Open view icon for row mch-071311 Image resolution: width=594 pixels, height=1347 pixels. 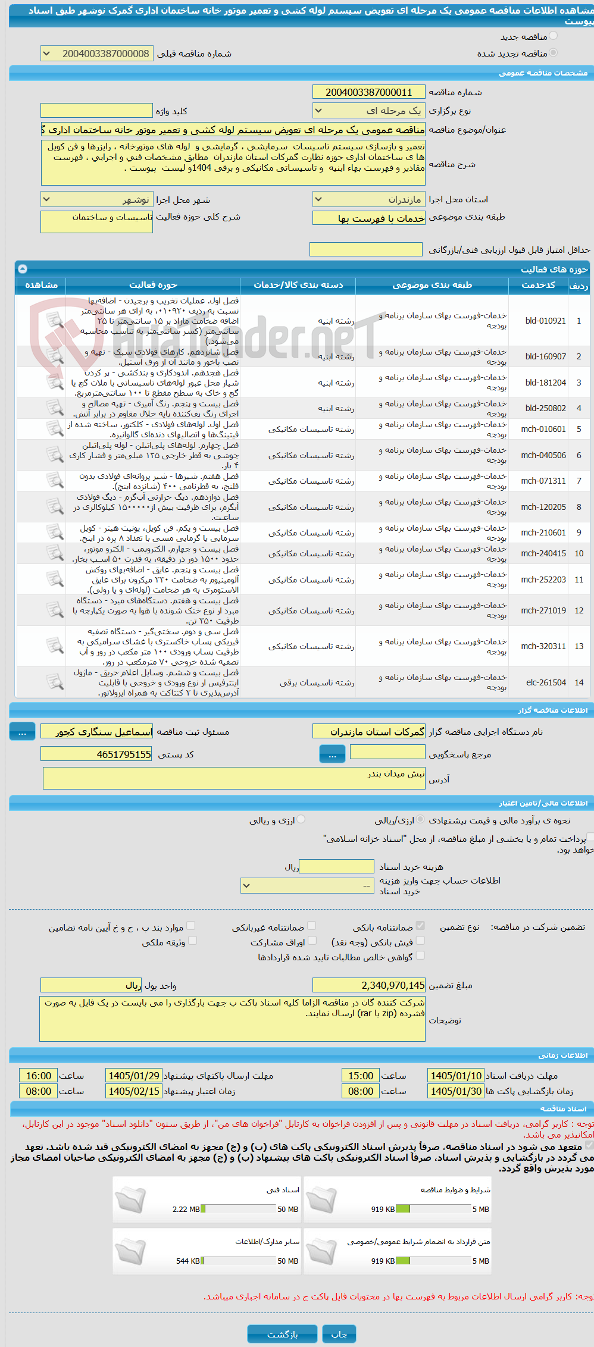tap(55, 480)
